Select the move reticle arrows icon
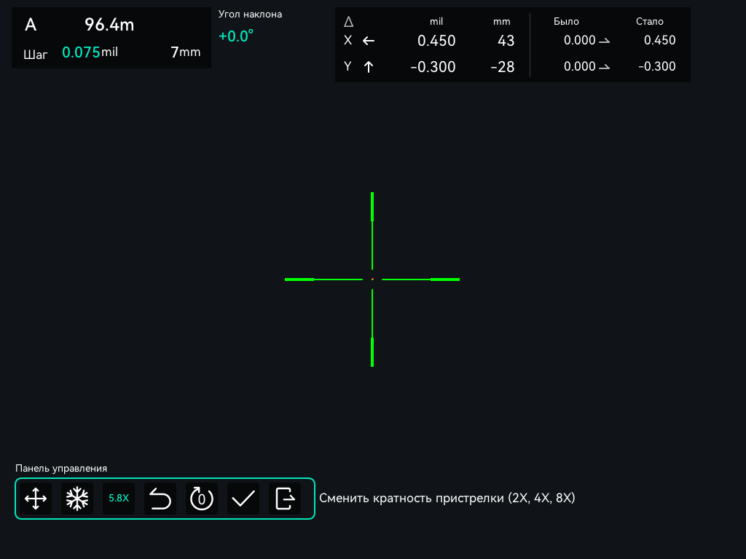The width and height of the screenshot is (746, 559). pyautogui.click(x=36, y=499)
